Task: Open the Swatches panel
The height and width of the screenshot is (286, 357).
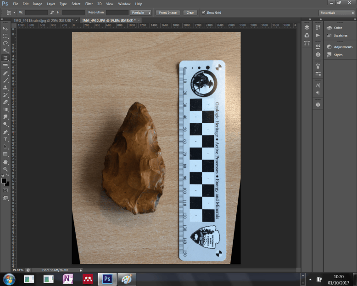Action: [337, 35]
